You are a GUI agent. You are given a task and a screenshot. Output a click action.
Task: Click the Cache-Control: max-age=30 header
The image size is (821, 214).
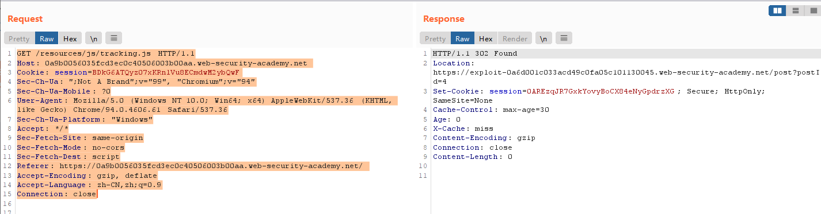coord(491,110)
